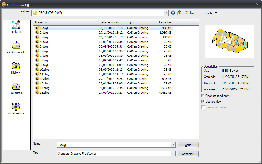Sort files by Tipo column
The image size is (262, 164).
click(x=140, y=22)
